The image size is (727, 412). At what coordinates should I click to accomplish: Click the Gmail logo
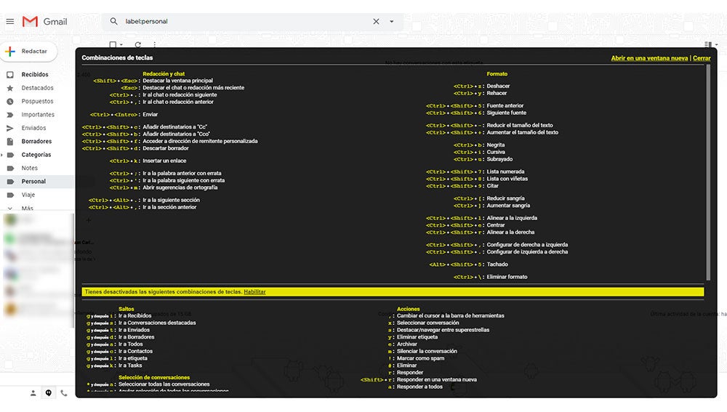coord(45,21)
